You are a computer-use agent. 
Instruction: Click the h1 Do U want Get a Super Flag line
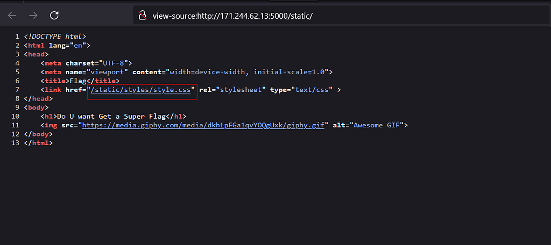(113, 117)
